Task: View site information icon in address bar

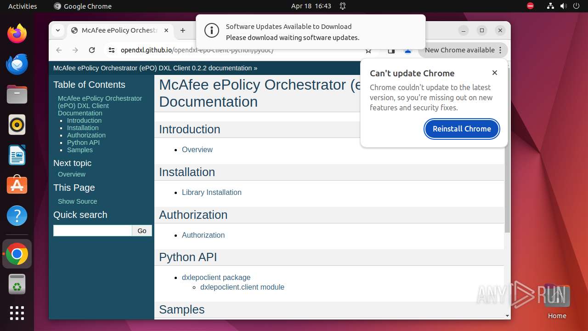Action: click(x=112, y=50)
